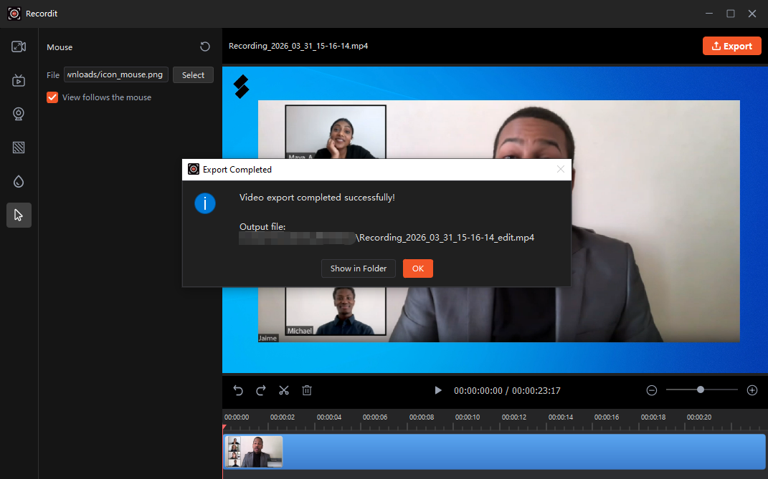Open the webcam settings sidebar icon

click(x=19, y=114)
